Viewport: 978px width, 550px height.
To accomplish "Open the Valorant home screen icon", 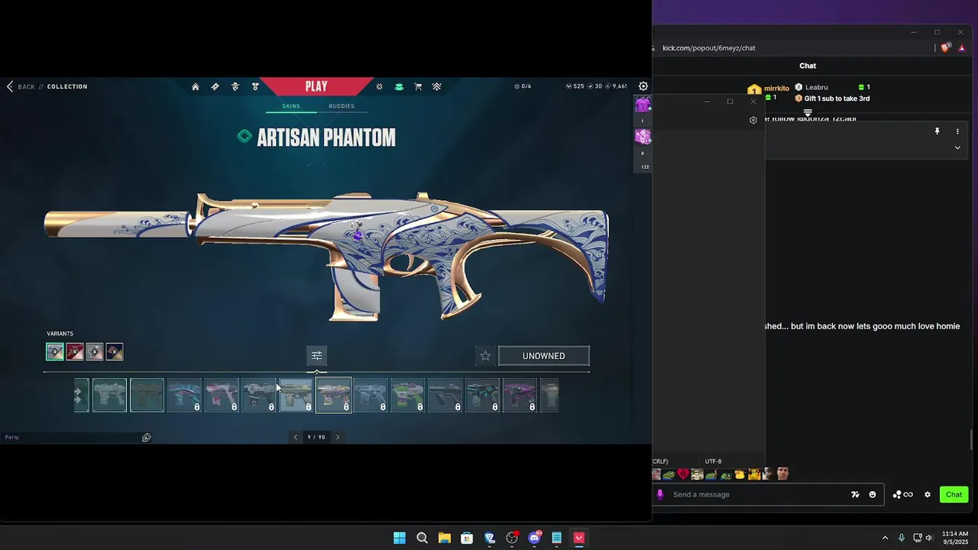I will 196,86.
